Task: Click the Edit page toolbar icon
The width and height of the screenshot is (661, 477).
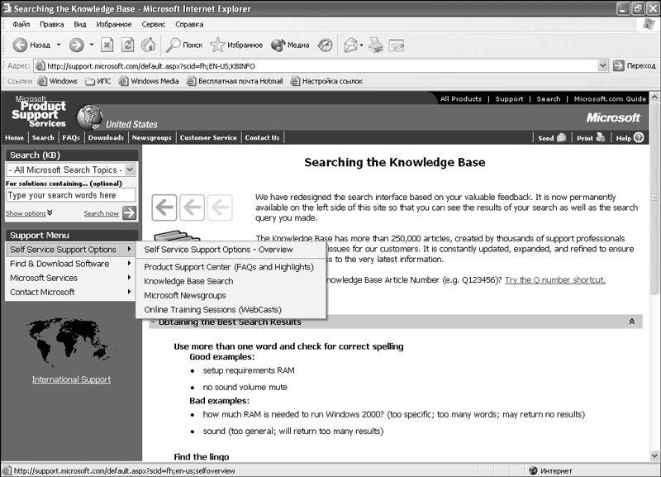Action: 397,45
